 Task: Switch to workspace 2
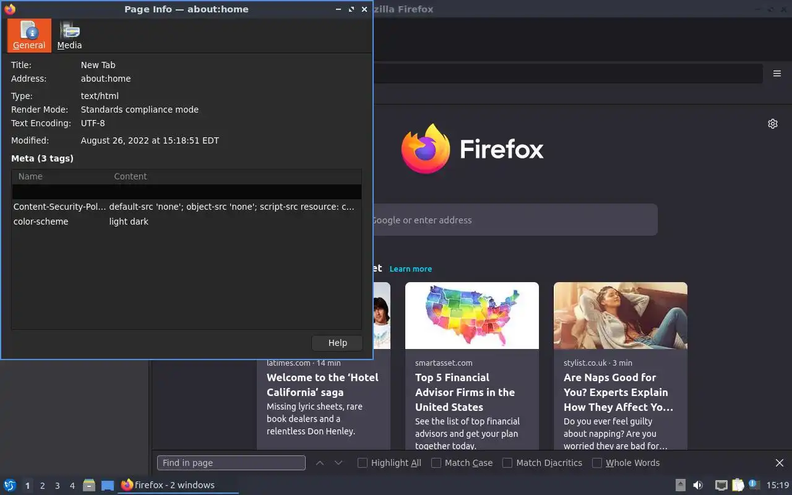tap(43, 486)
